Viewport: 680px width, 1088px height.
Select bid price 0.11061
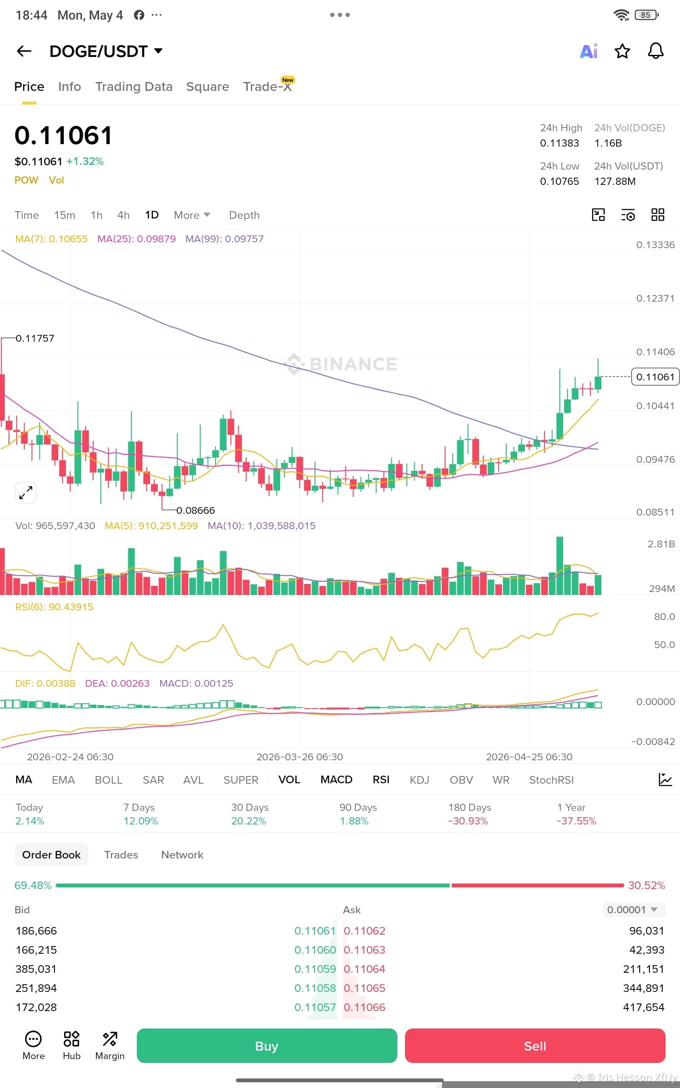point(315,931)
